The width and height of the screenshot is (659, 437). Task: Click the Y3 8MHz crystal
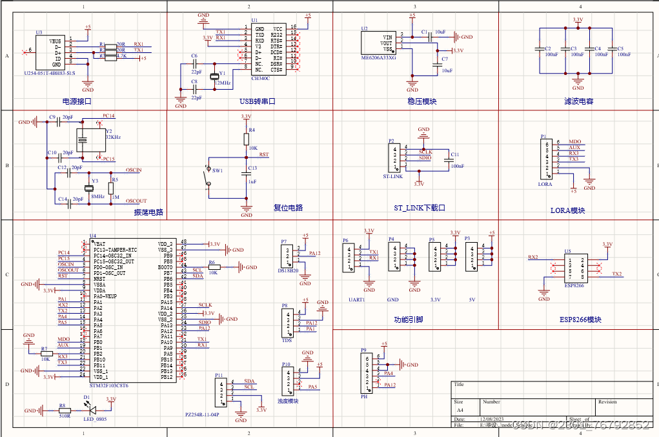pos(88,188)
